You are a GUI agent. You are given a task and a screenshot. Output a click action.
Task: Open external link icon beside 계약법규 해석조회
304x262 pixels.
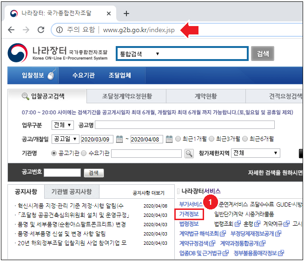click(223, 233)
